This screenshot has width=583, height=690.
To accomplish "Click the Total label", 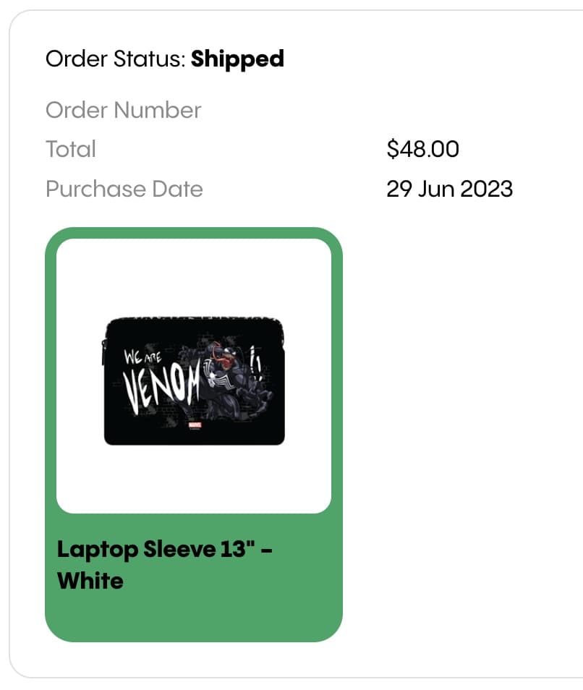I will (x=71, y=149).
